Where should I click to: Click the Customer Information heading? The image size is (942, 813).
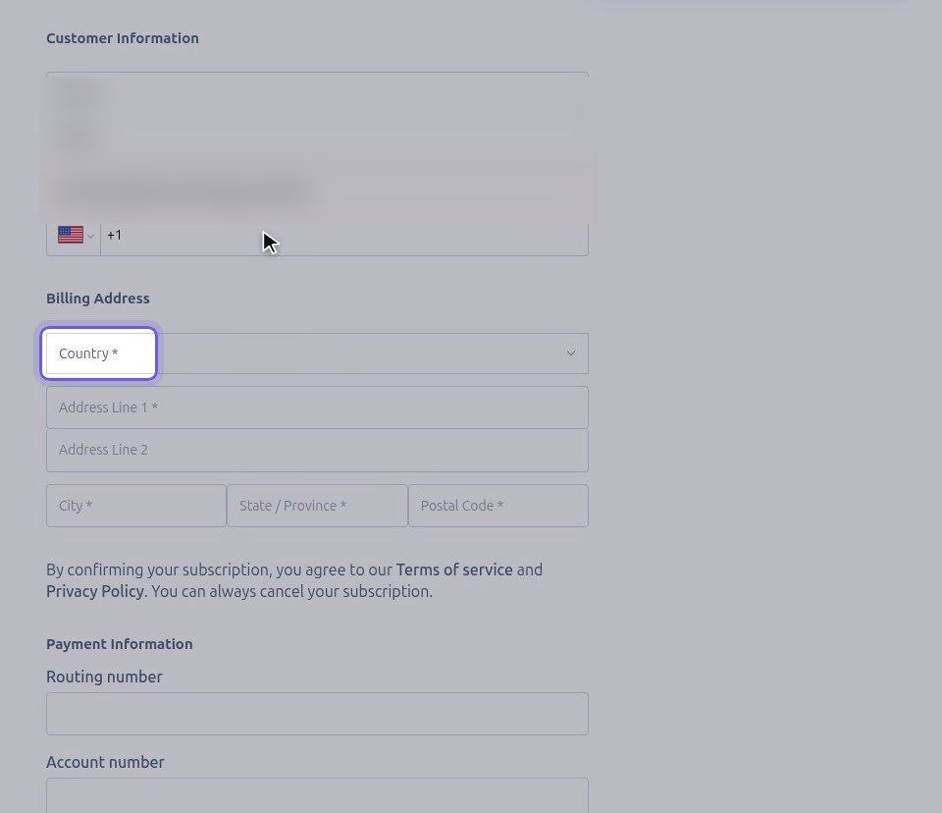click(x=123, y=38)
